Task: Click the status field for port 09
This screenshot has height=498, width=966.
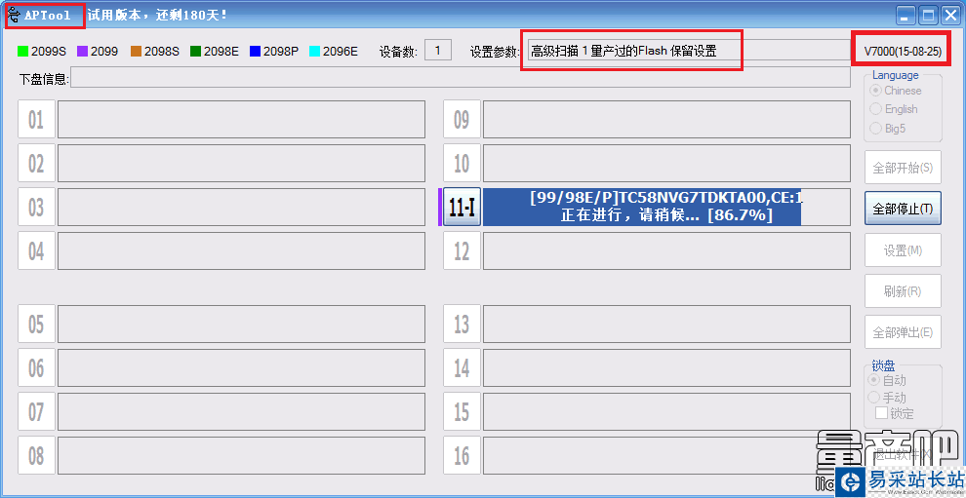Action: click(x=667, y=120)
